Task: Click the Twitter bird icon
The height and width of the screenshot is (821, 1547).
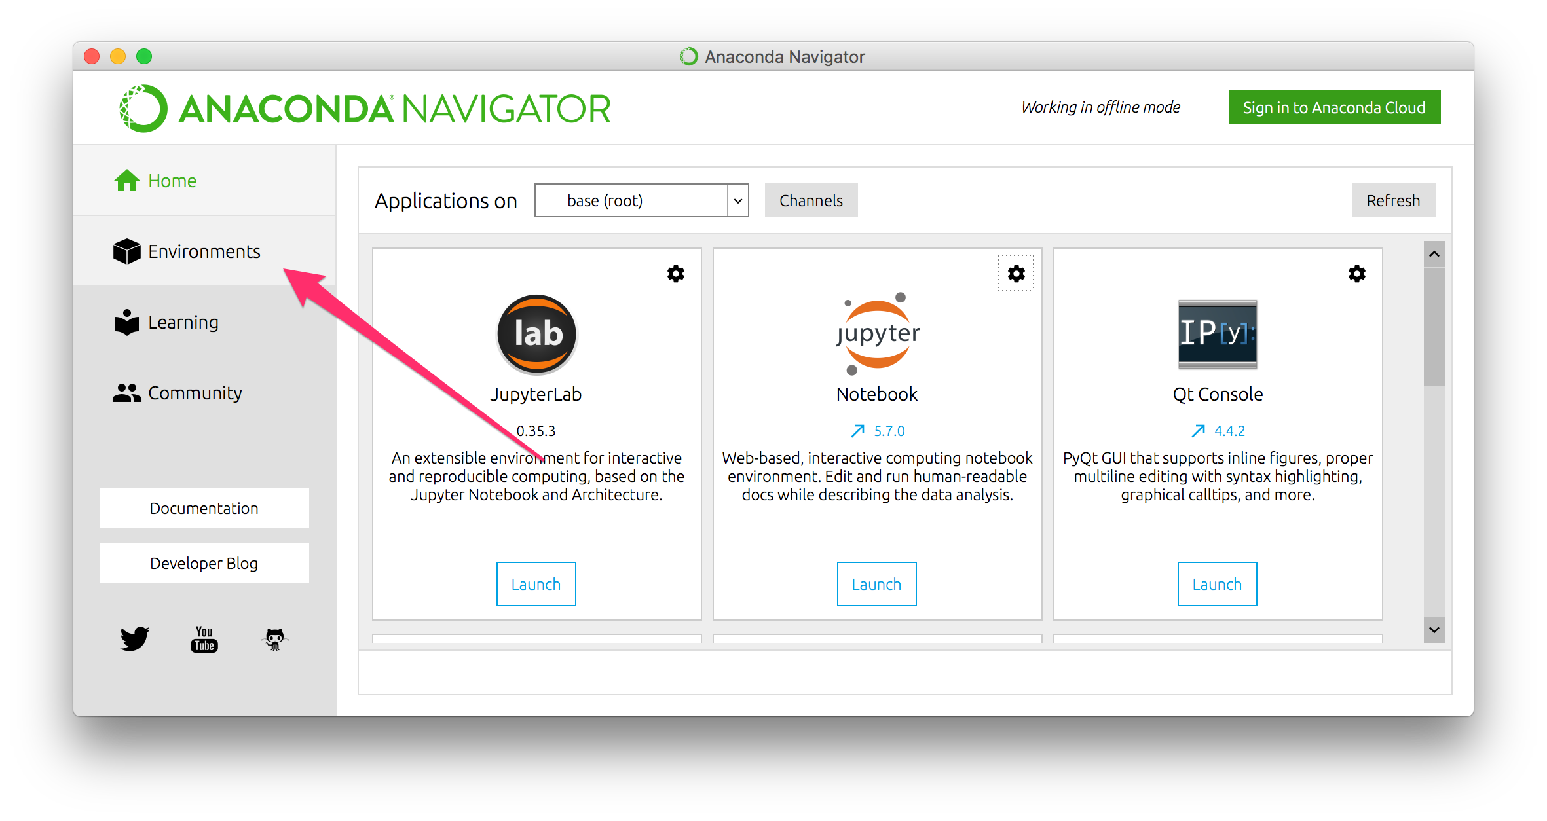Action: click(x=135, y=638)
